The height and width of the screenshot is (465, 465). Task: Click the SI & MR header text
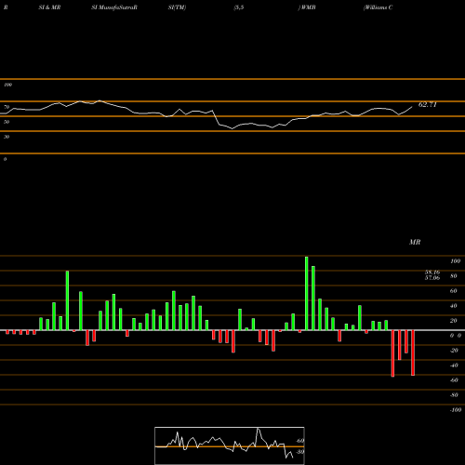49,7
